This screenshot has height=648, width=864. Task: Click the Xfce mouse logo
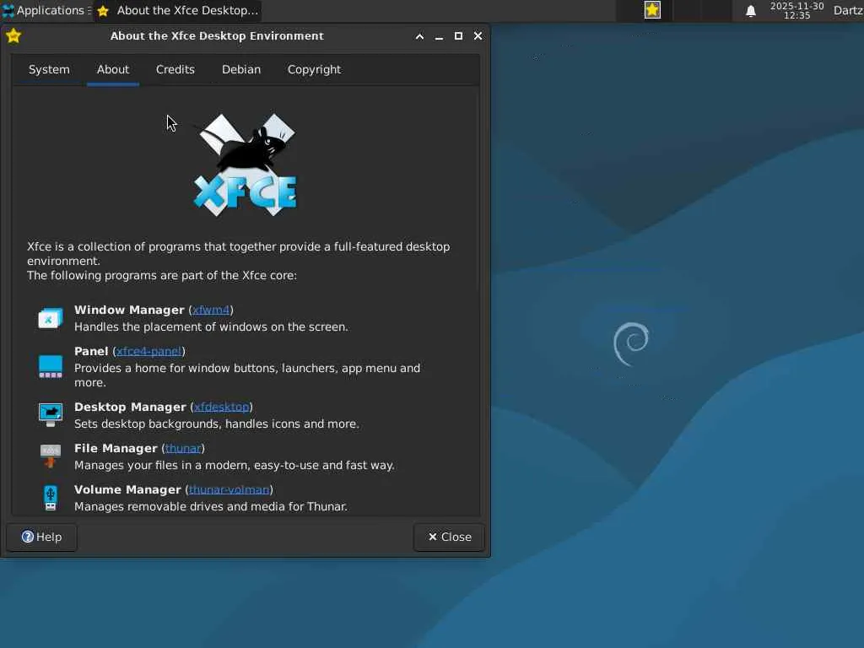[246, 165]
